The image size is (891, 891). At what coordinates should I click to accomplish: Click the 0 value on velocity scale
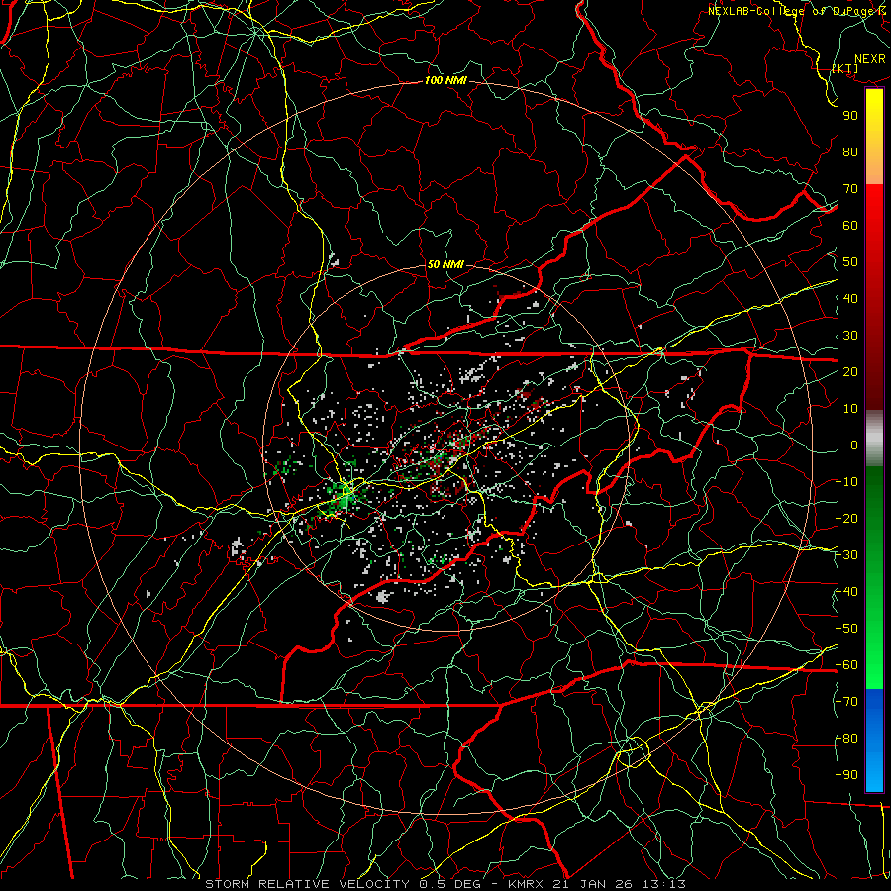[x=854, y=445]
